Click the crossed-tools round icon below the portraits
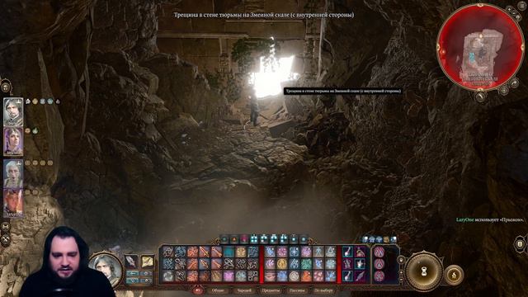 tap(6, 239)
